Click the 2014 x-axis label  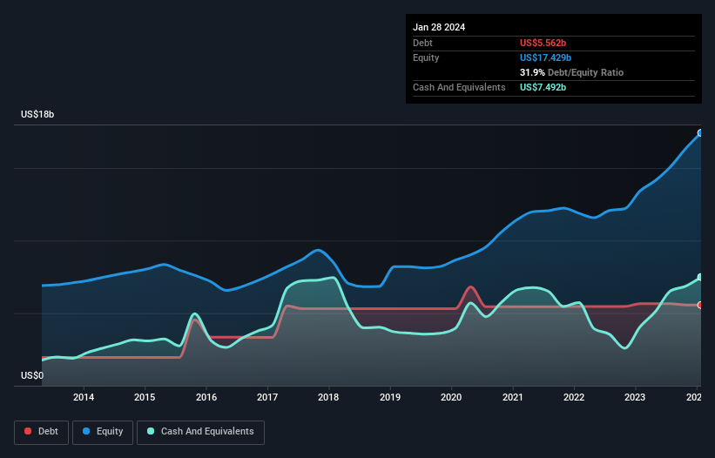(x=84, y=397)
